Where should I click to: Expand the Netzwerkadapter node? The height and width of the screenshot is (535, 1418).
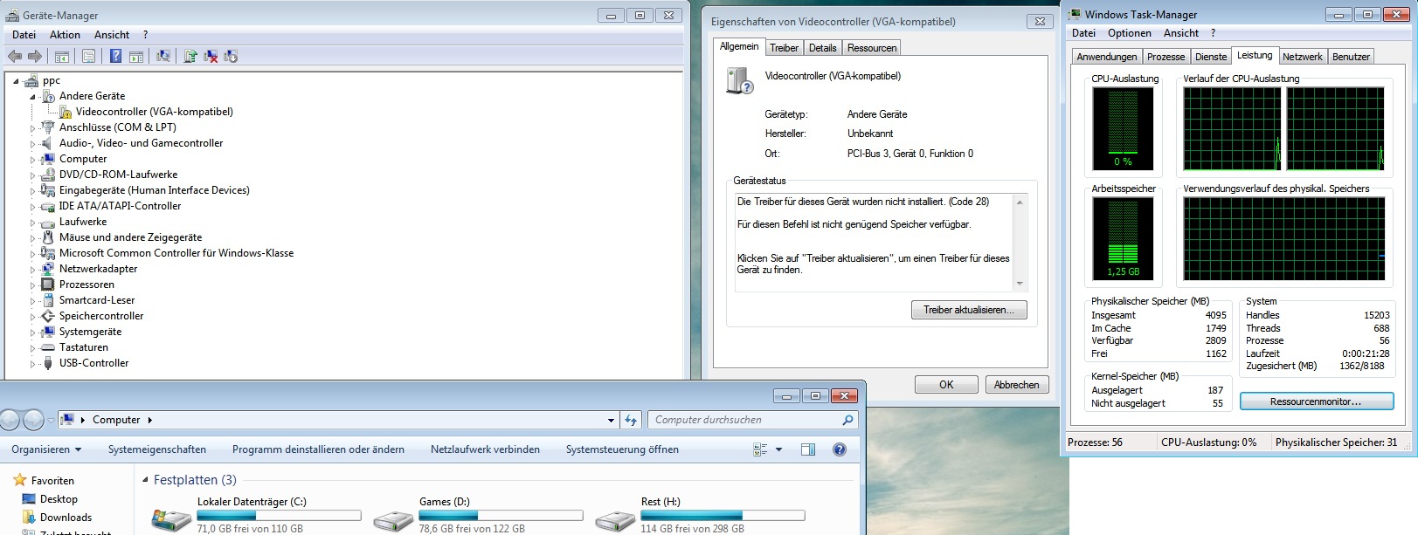click(32, 269)
